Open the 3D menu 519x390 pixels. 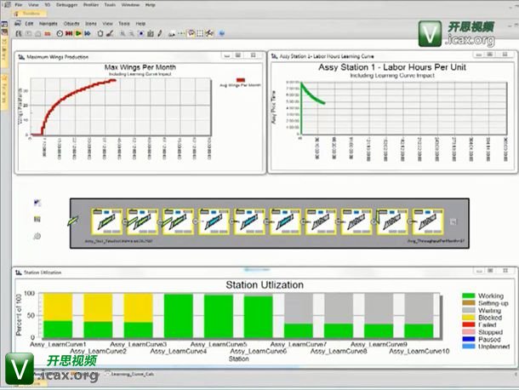(x=48, y=5)
